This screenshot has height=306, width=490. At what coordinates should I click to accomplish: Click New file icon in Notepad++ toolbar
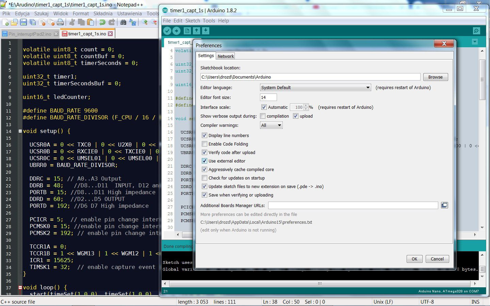[5, 22]
